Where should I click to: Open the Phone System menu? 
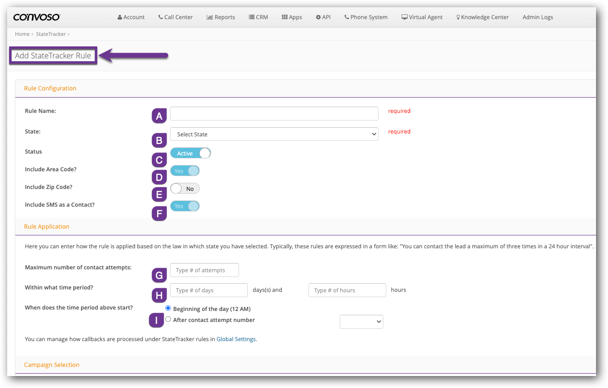point(366,17)
